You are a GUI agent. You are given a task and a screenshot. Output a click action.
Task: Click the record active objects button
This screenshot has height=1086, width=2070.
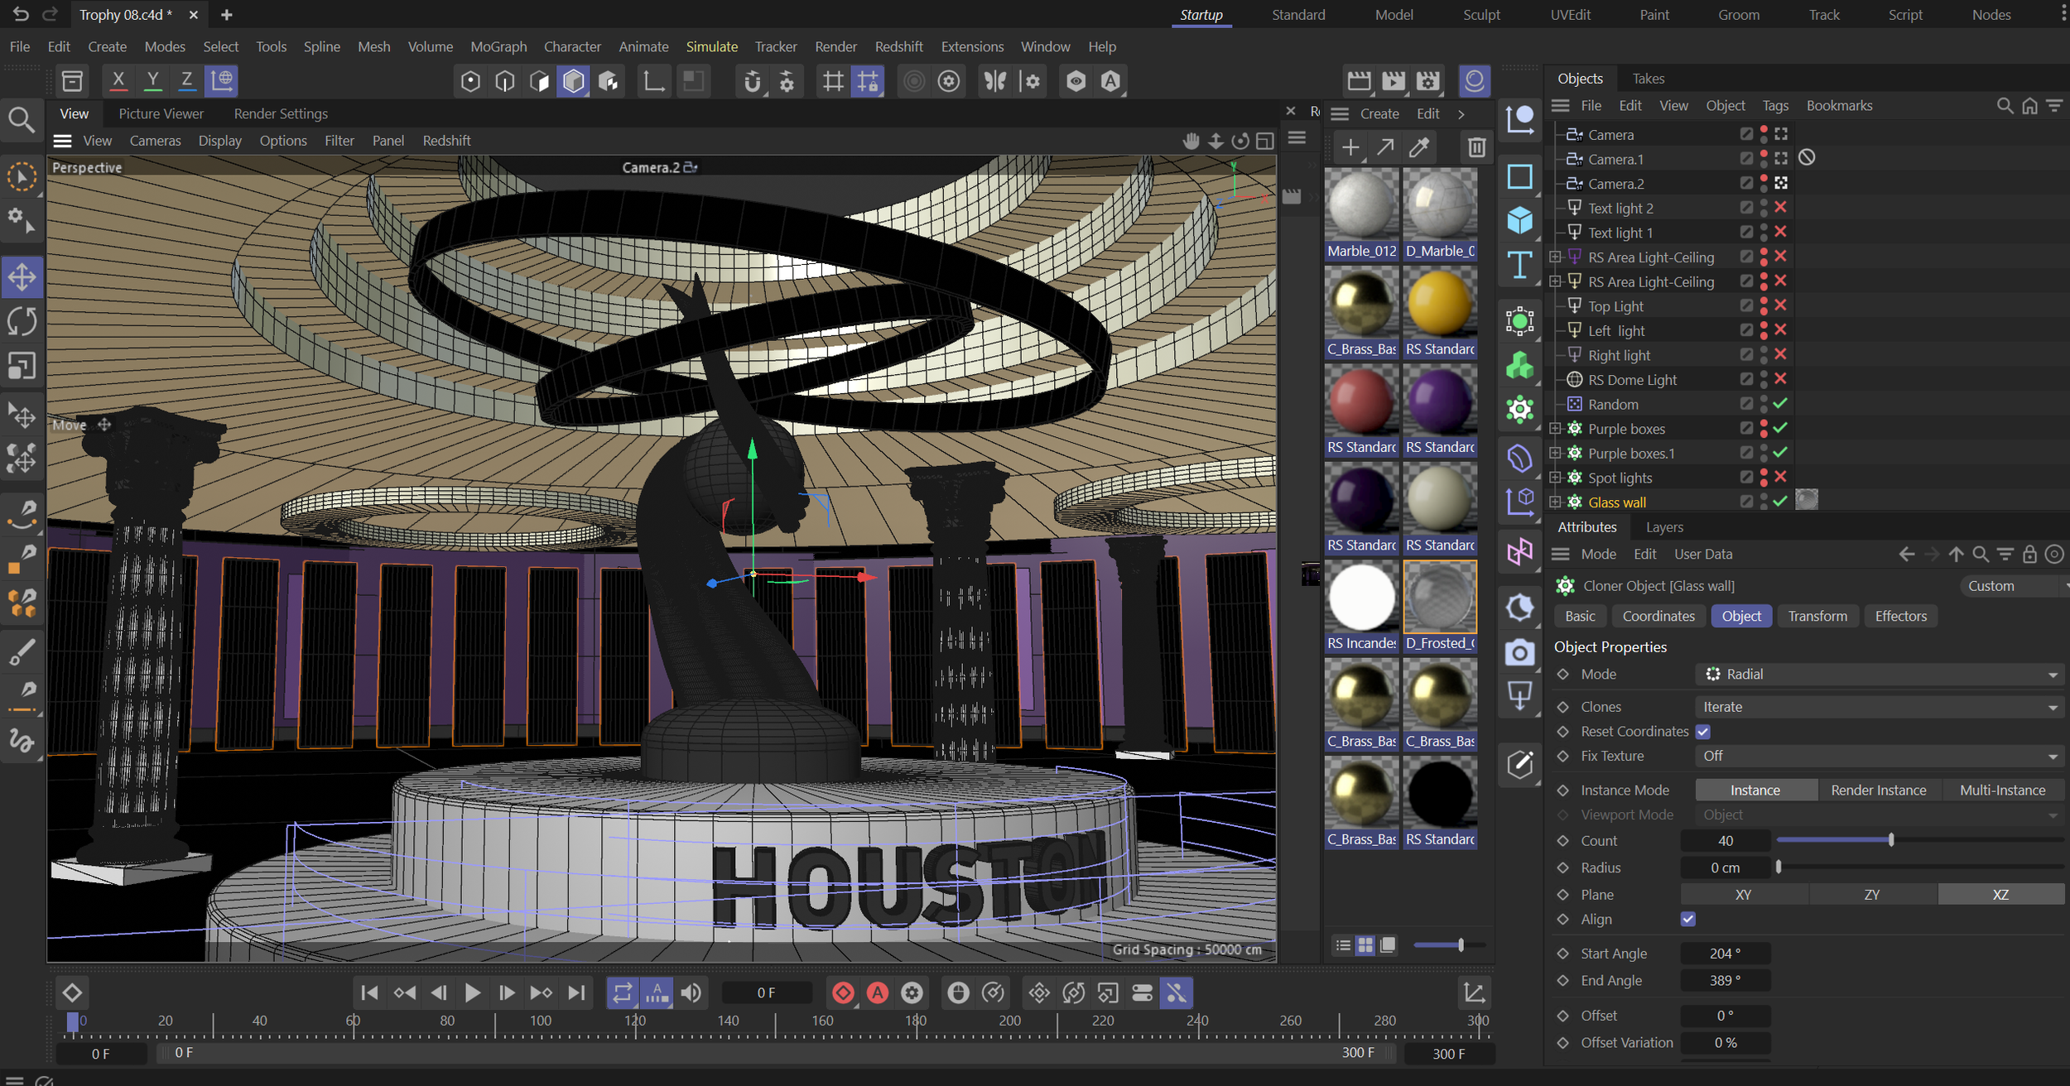click(x=843, y=992)
